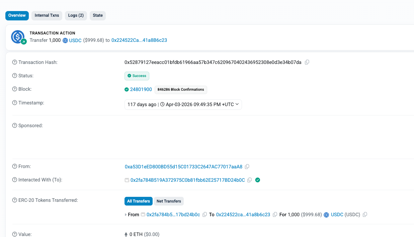Click the transaction hash text
This screenshot has height=237, width=414.
click(x=213, y=62)
